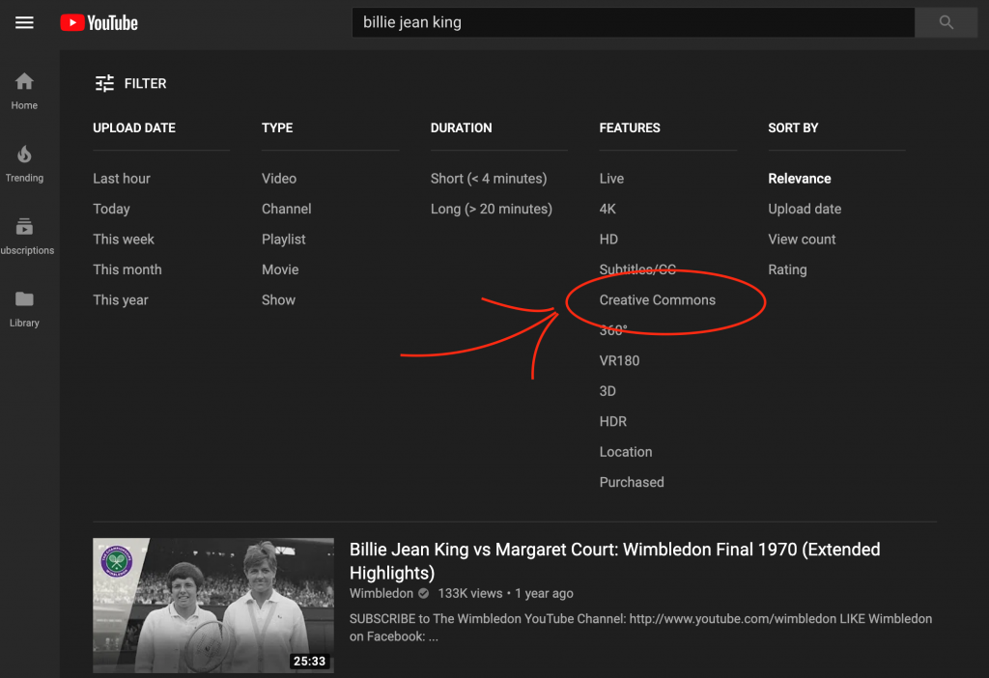Select Movie type filter
Viewport: 989px width, 678px height.
pyautogui.click(x=280, y=269)
